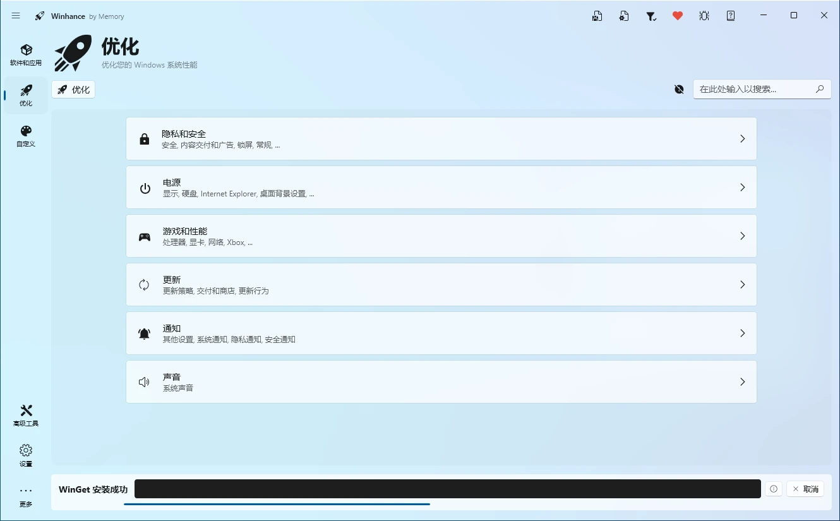Expand the 游戏和性能 category
The width and height of the screenshot is (840, 521).
point(441,236)
